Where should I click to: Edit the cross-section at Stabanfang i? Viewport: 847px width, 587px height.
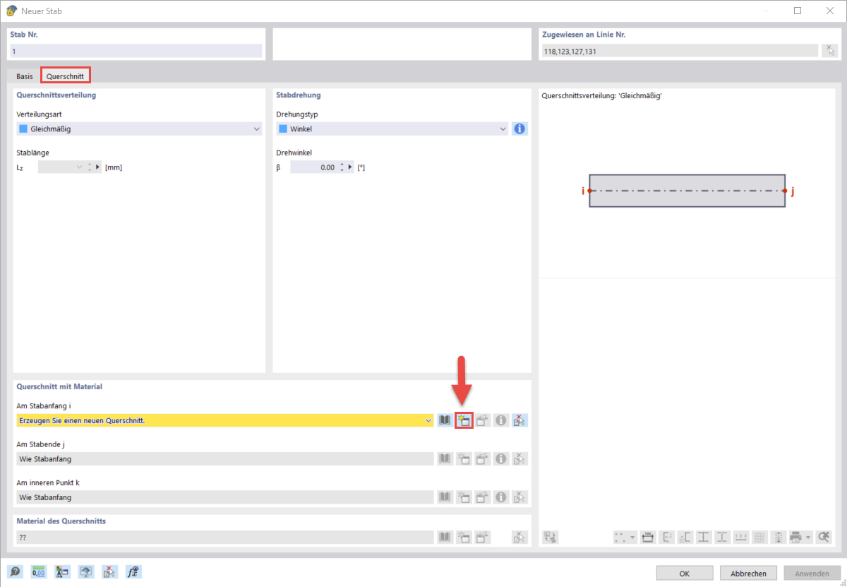(x=483, y=420)
